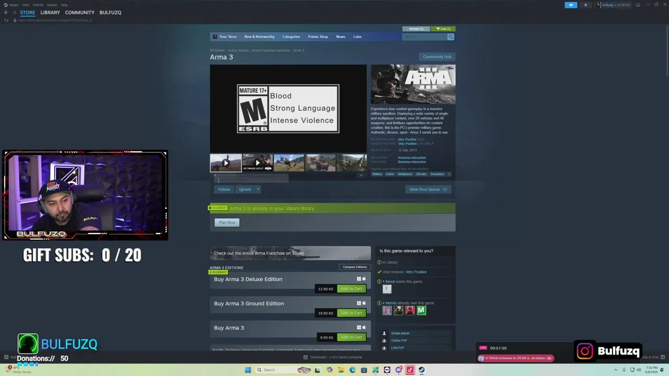Open the Points Shop tab
669x376 pixels.
(x=318, y=37)
